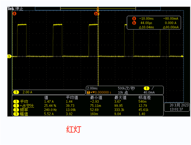191x145 pixels.
Task: Click the red 红灯 caption
Action: click(x=74, y=129)
